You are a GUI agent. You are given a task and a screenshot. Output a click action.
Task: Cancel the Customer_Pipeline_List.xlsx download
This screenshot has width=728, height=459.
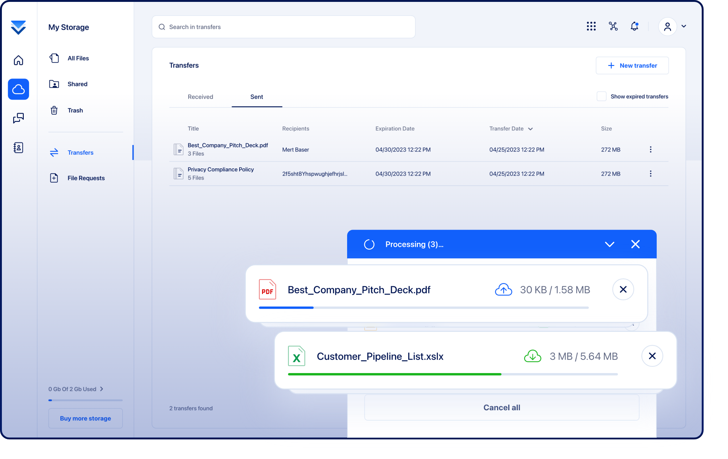[x=652, y=356]
